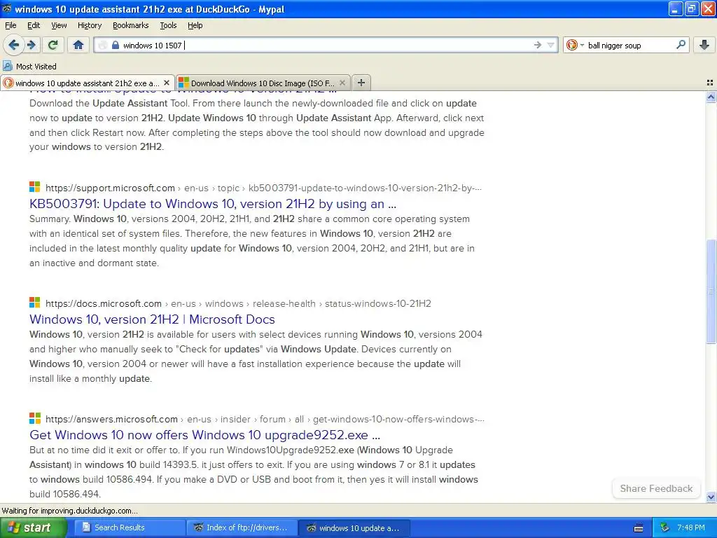Open the list all tabs button

710,83
